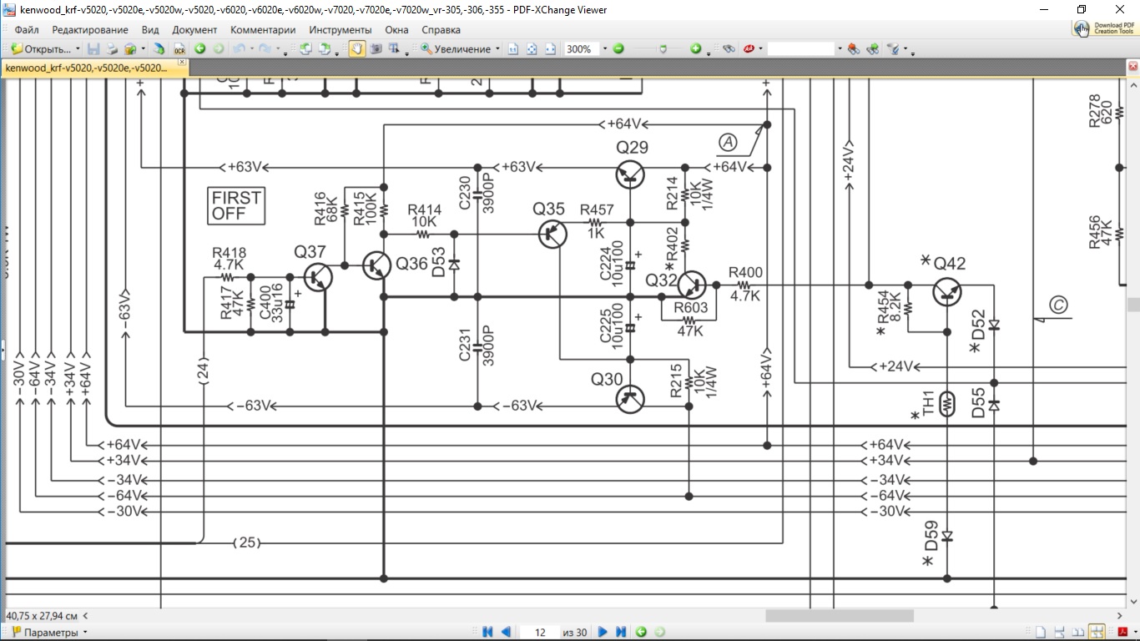
Task: Run OCR on the document
Action: [x=179, y=49]
